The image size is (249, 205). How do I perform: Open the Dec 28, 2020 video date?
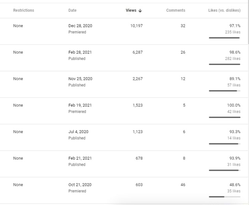[x=80, y=26]
